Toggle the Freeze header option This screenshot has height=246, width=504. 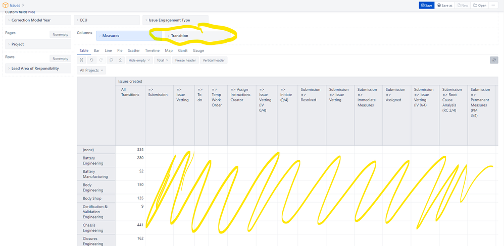point(185,60)
